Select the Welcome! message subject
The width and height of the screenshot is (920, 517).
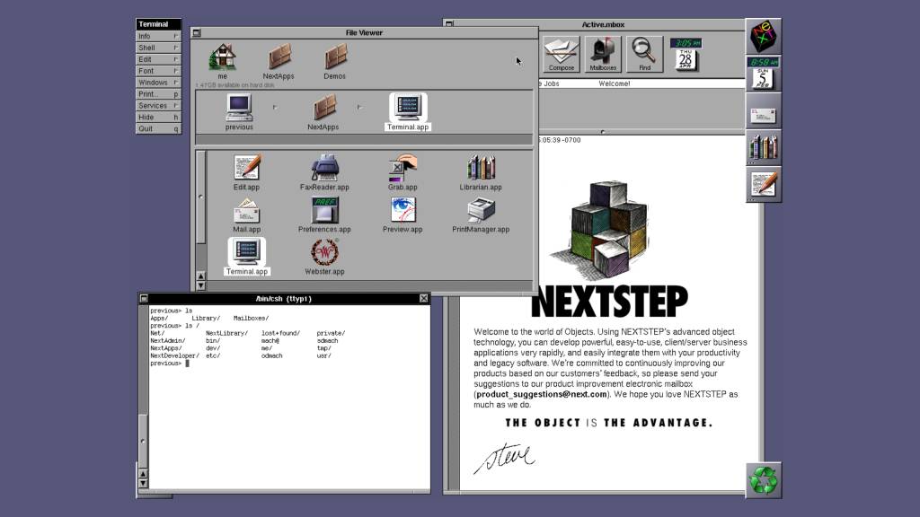tap(615, 83)
